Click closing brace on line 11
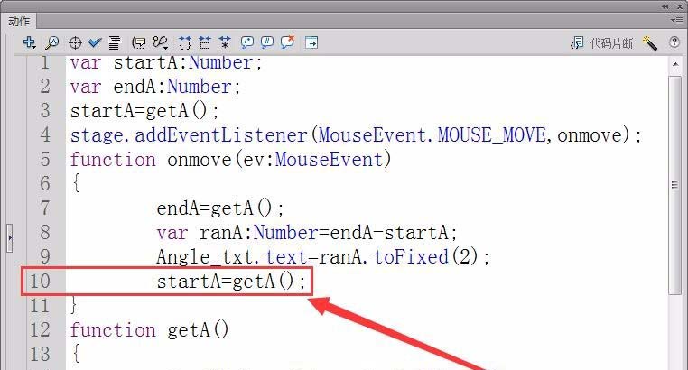This screenshot has height=370, width=688. click(x=74, y=305)
